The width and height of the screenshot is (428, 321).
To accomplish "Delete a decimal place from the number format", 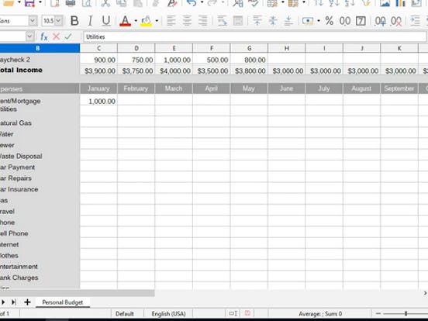I will (396, 21).
